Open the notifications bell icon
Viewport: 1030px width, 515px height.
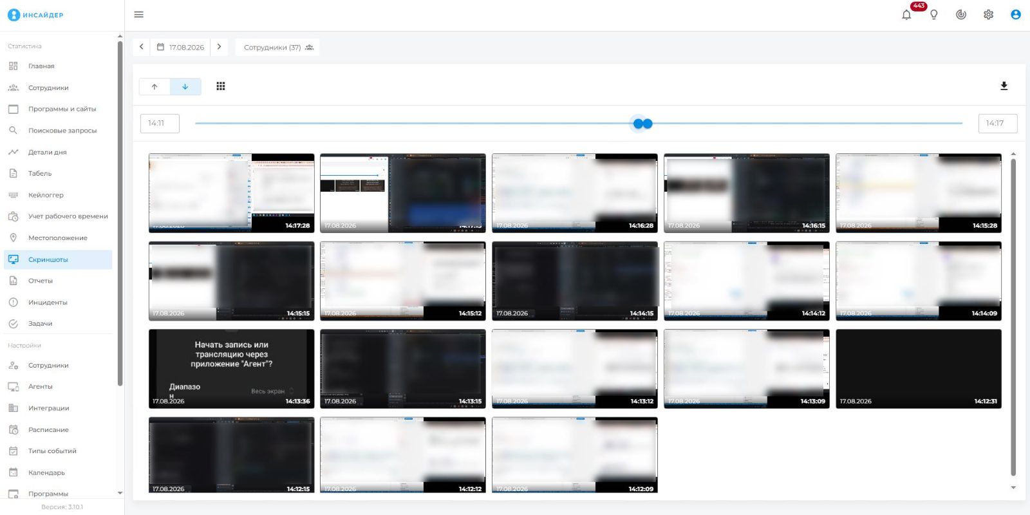tap(906, 15)
